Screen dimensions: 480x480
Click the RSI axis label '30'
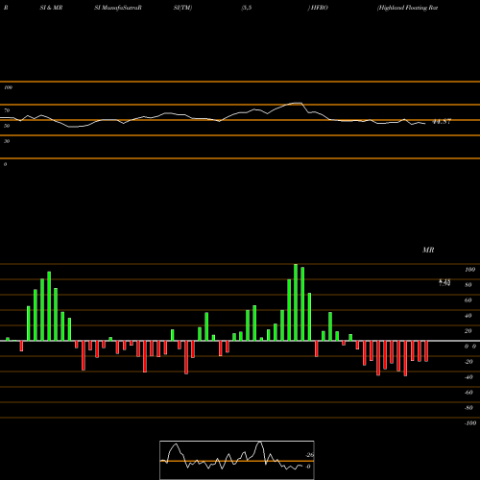coord(7,141)
